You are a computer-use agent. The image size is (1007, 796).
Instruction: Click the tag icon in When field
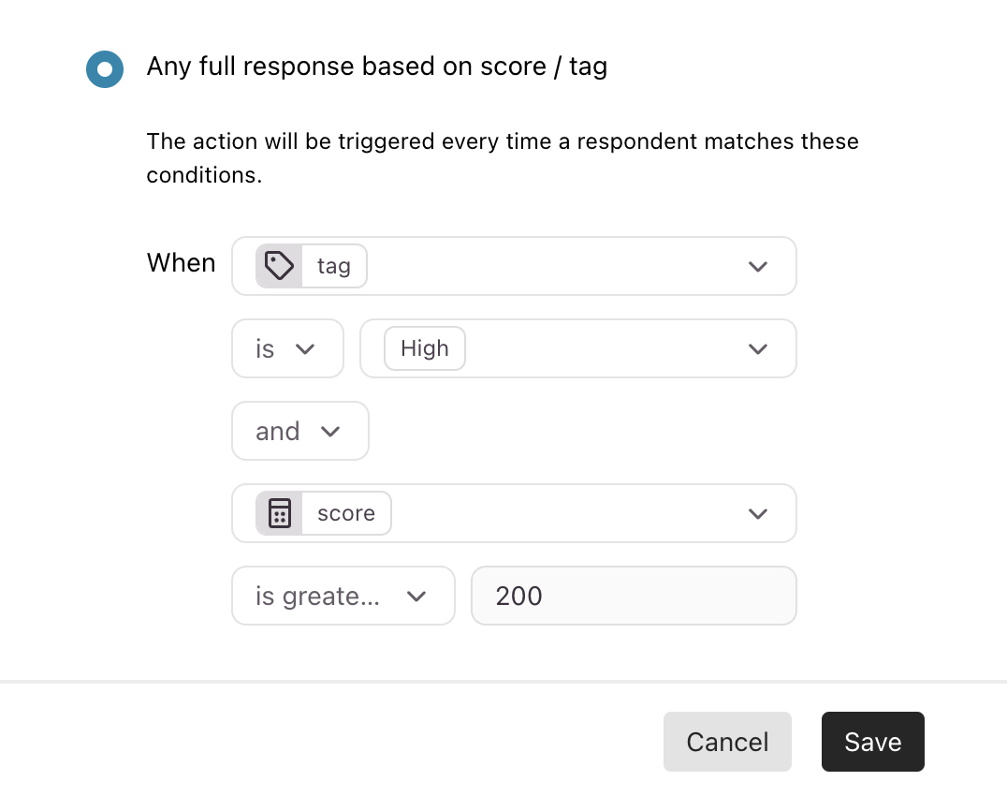pos(280,266)
